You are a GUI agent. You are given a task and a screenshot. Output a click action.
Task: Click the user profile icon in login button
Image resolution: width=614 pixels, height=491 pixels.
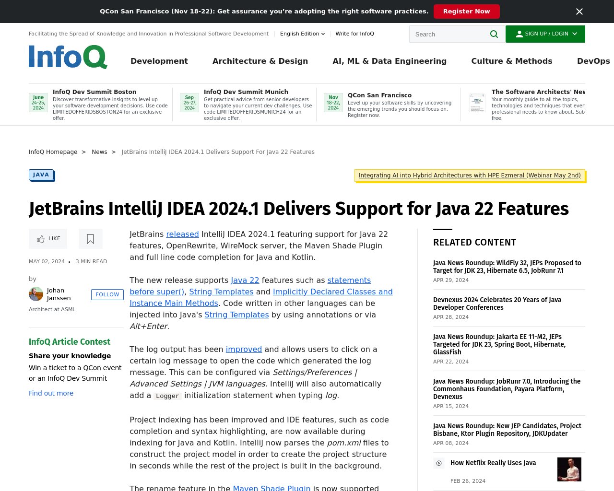coord(519,34)
